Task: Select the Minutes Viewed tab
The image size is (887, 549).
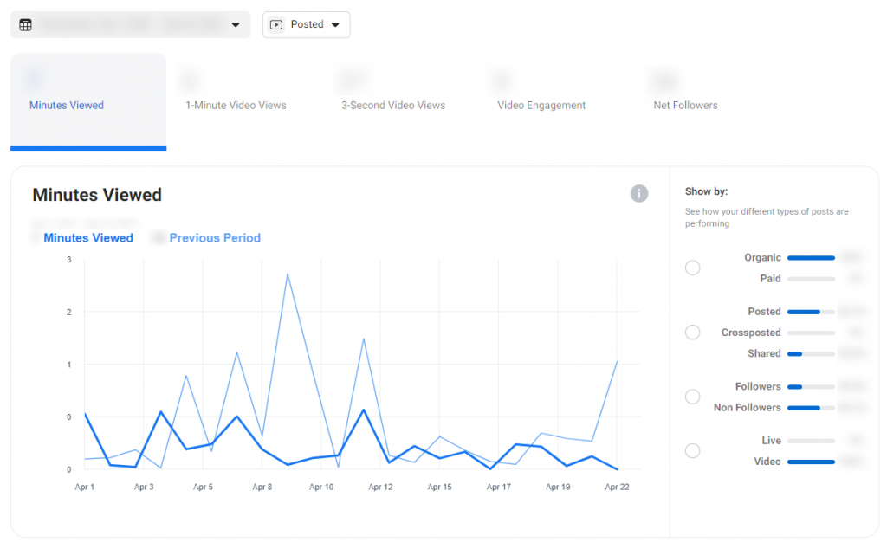Action: pos(88,102)
